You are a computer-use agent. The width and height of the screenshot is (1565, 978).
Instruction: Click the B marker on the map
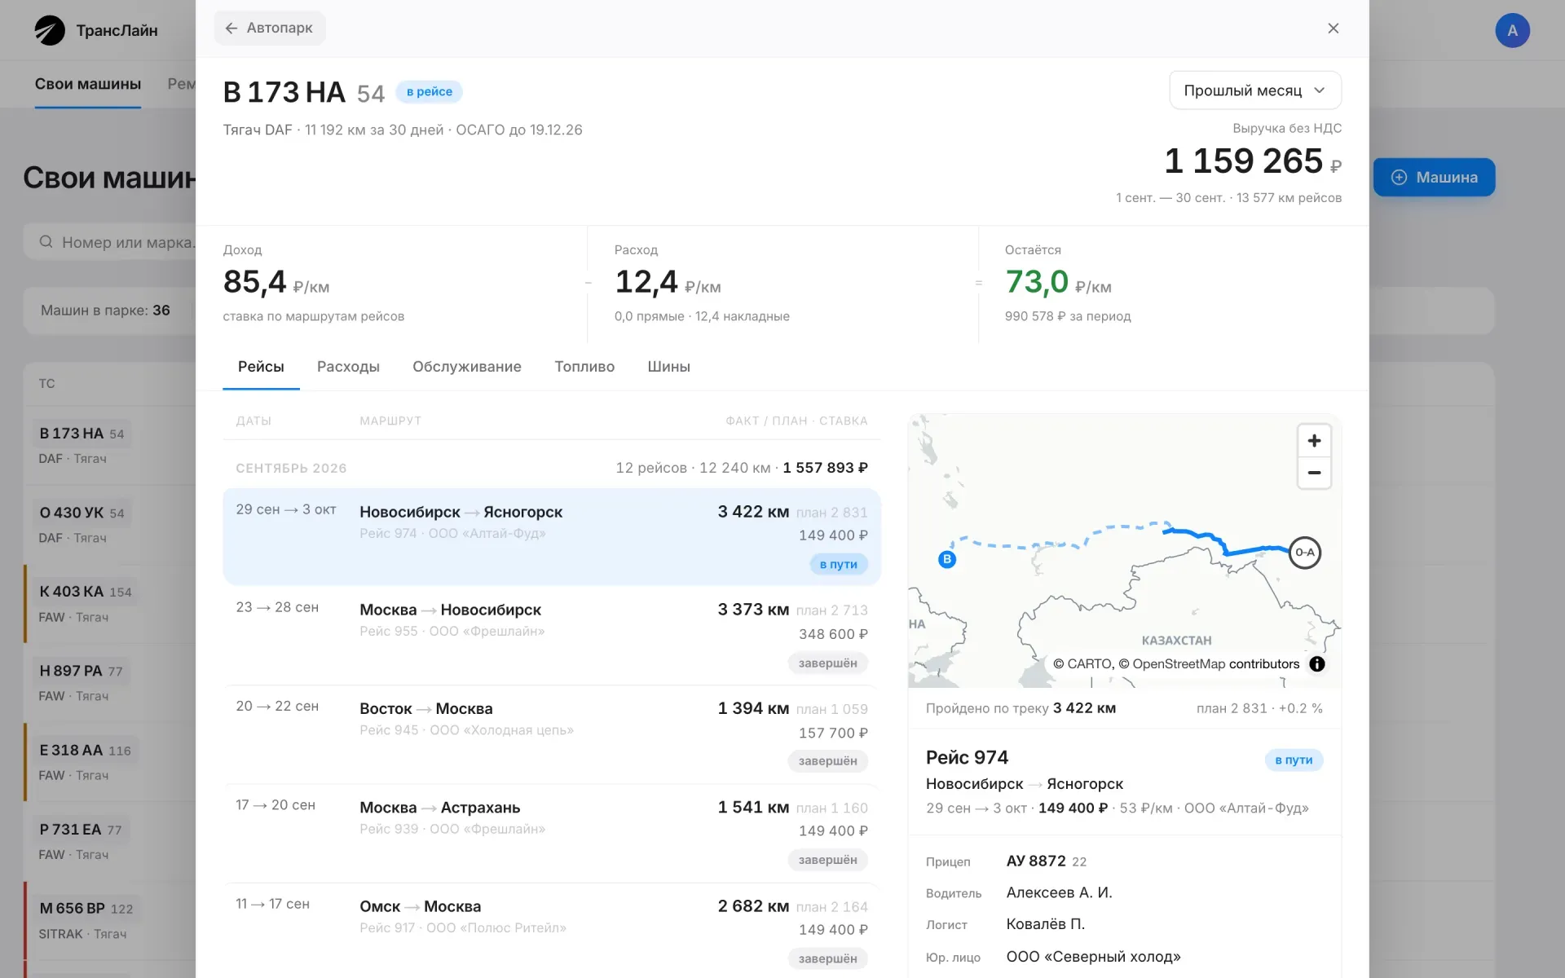(x=947, y=559)
